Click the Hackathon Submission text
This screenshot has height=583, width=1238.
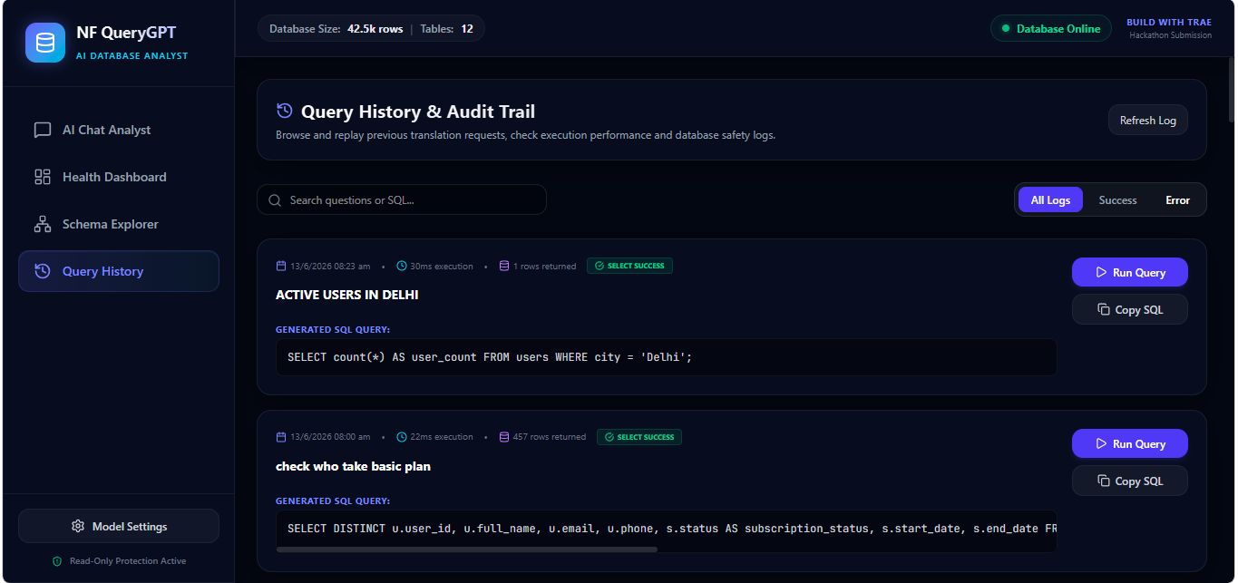1170,35
